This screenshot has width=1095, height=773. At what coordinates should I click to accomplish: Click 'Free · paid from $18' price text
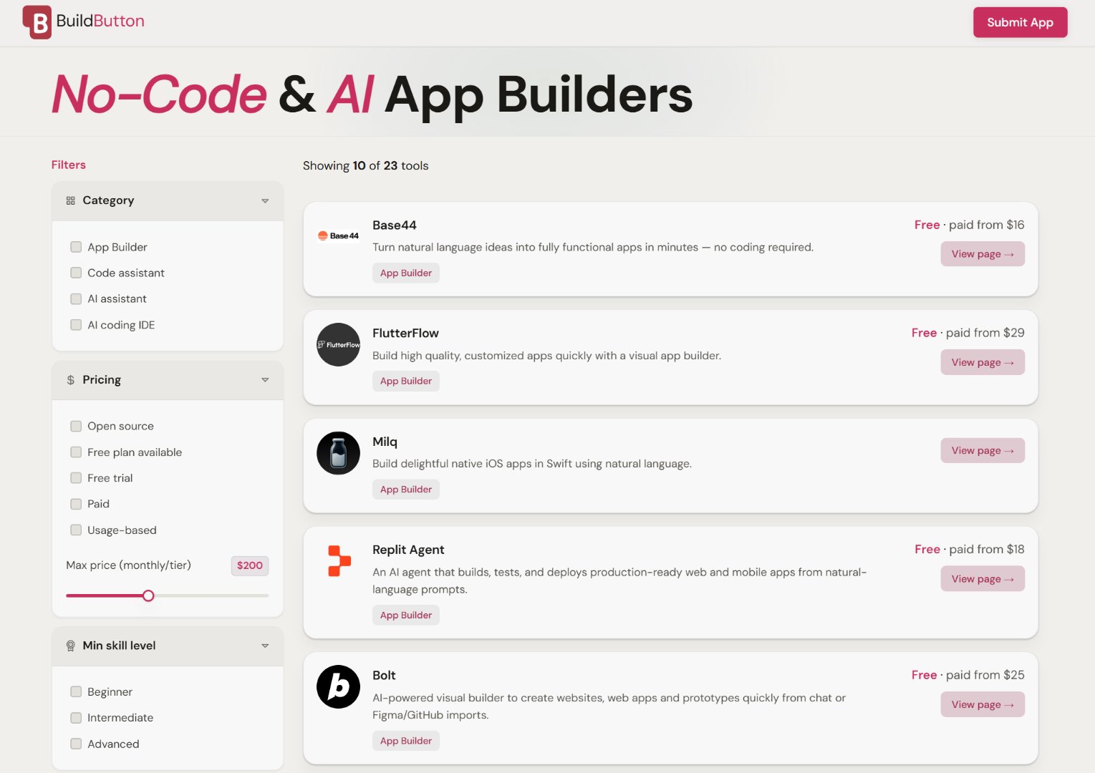click(969, 549)
